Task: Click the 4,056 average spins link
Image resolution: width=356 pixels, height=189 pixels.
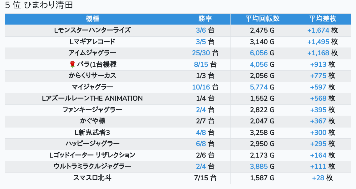Action: 259,64
